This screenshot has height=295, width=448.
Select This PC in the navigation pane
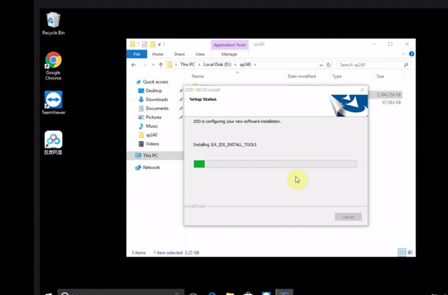146,155
